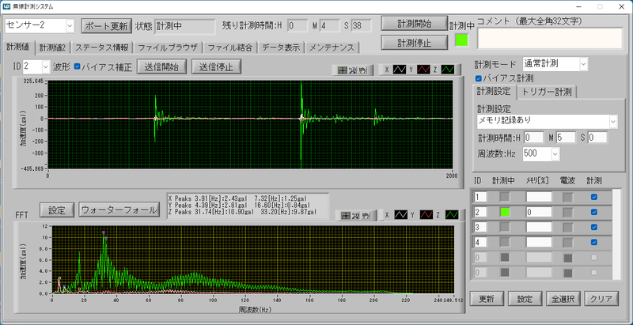The width and height of the screenshot is (633, 325).
Task: Switch to the 計測値2 tab
Action: 53,47
